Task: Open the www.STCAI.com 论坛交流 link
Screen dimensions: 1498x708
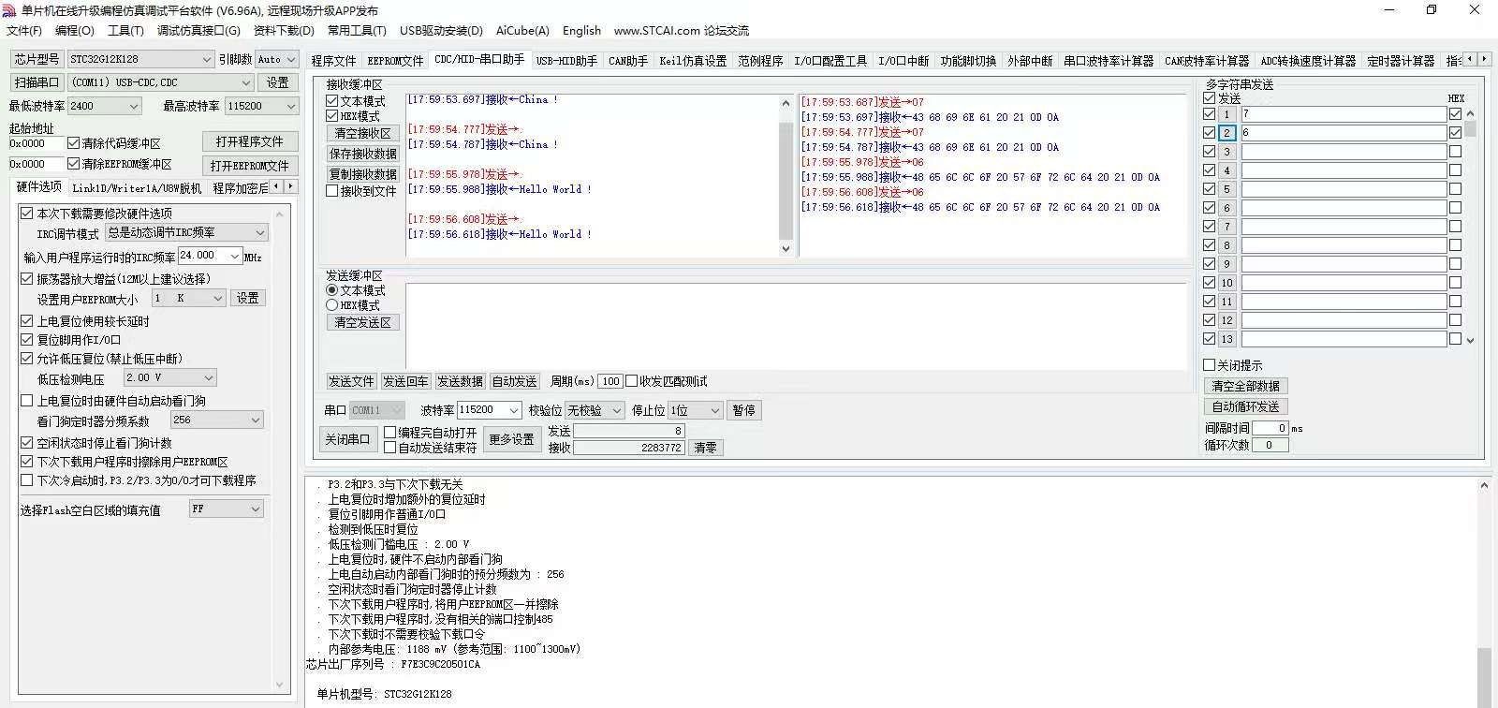Action: tap(682, 31)
